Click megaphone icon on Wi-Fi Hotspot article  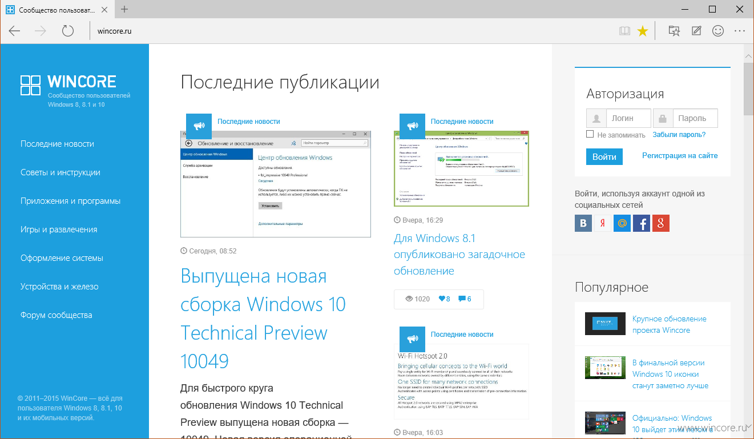coord(412,339)
